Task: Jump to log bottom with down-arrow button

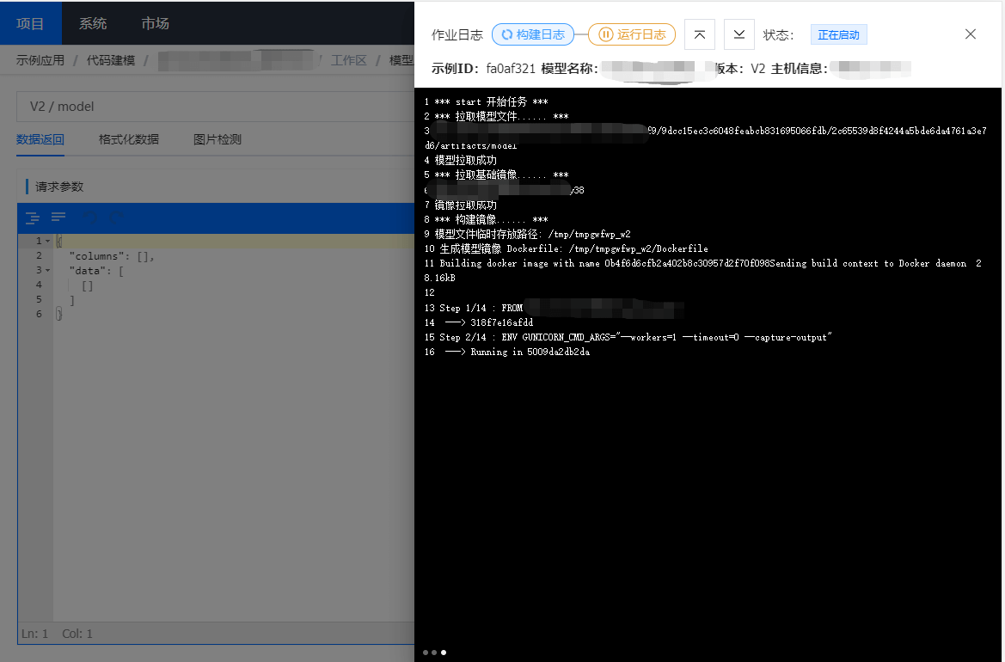Action: pyautogui.click(x=738, y=34)
